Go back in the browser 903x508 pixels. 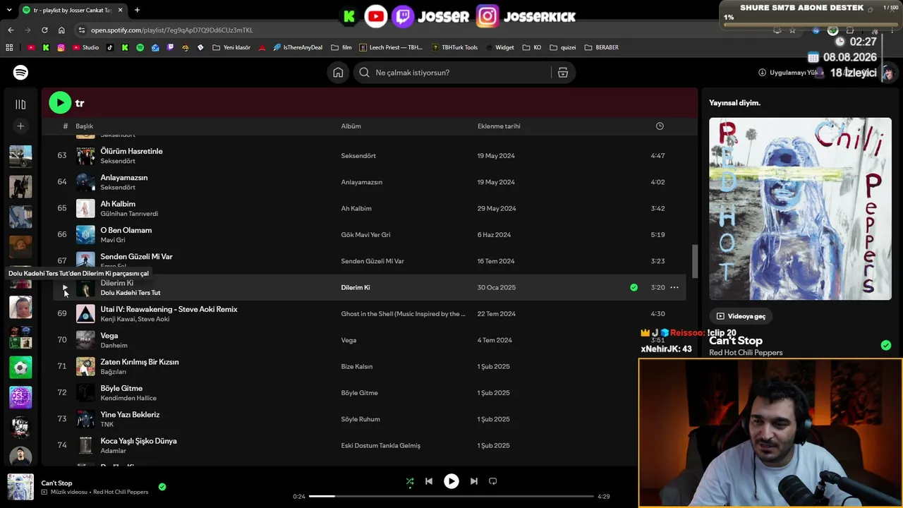coord(11,30)
